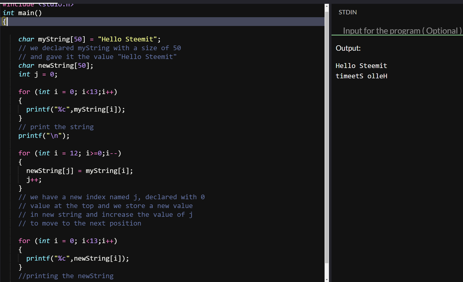Viewport: 463px width, 282px height.
Task: Click the 'newString[j] = myString[i];' line
Action: tap(80, 171)
